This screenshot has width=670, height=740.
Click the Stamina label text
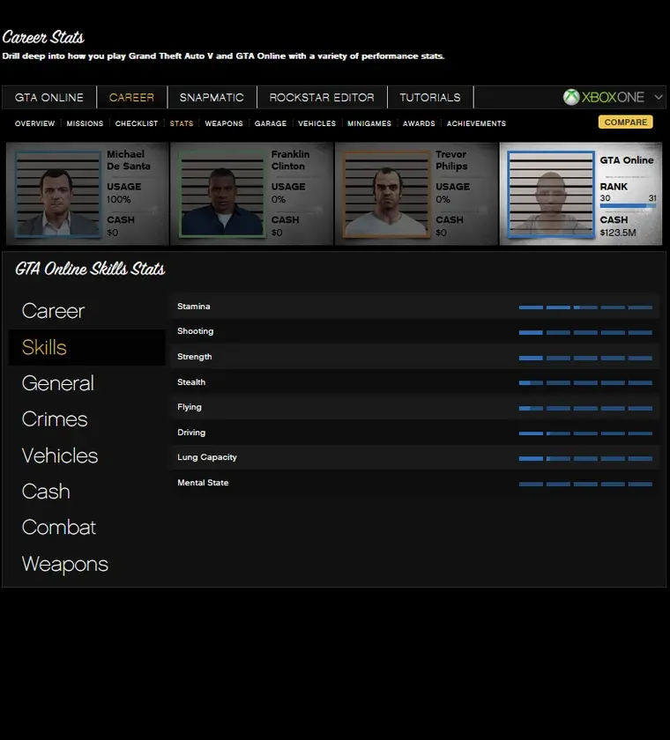[x=194, y=307]
